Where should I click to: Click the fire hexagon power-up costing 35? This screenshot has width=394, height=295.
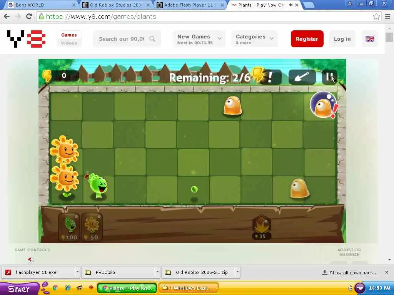[261, 227]
